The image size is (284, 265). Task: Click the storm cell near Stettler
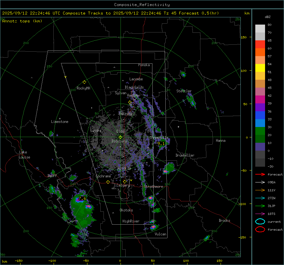(x=191, y=101)
